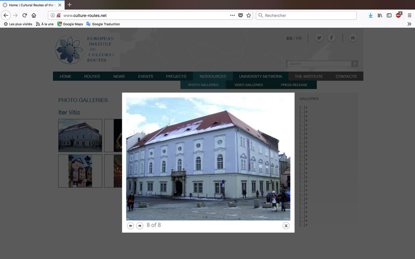Open the EVENTS menu item

[146, 76]
